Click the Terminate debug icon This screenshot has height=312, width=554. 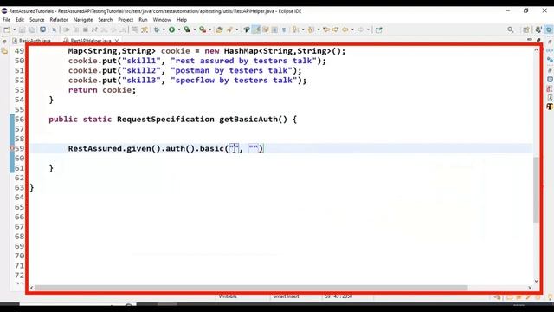click(x=85, y=29)
